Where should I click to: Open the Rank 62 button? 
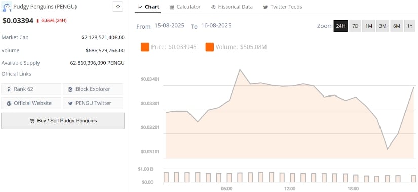click(x=31, y=89)
